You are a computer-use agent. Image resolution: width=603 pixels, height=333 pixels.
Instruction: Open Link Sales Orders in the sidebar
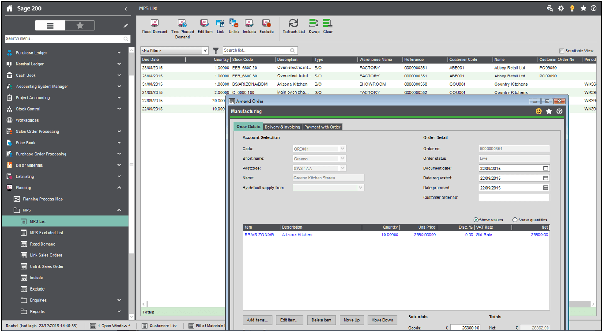[47, 255]
